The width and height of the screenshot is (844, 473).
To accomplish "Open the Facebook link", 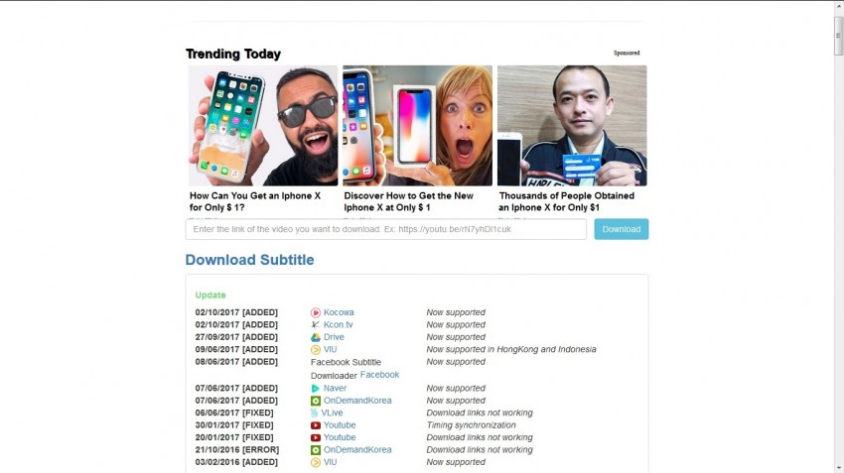I will click(379, 375).
